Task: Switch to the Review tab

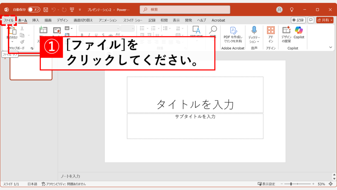Action: coord(164,20)
